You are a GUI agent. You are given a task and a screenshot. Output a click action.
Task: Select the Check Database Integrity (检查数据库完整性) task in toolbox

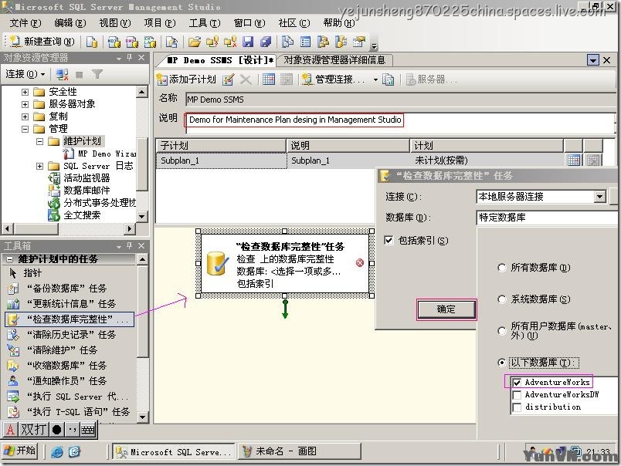(70, 319)
